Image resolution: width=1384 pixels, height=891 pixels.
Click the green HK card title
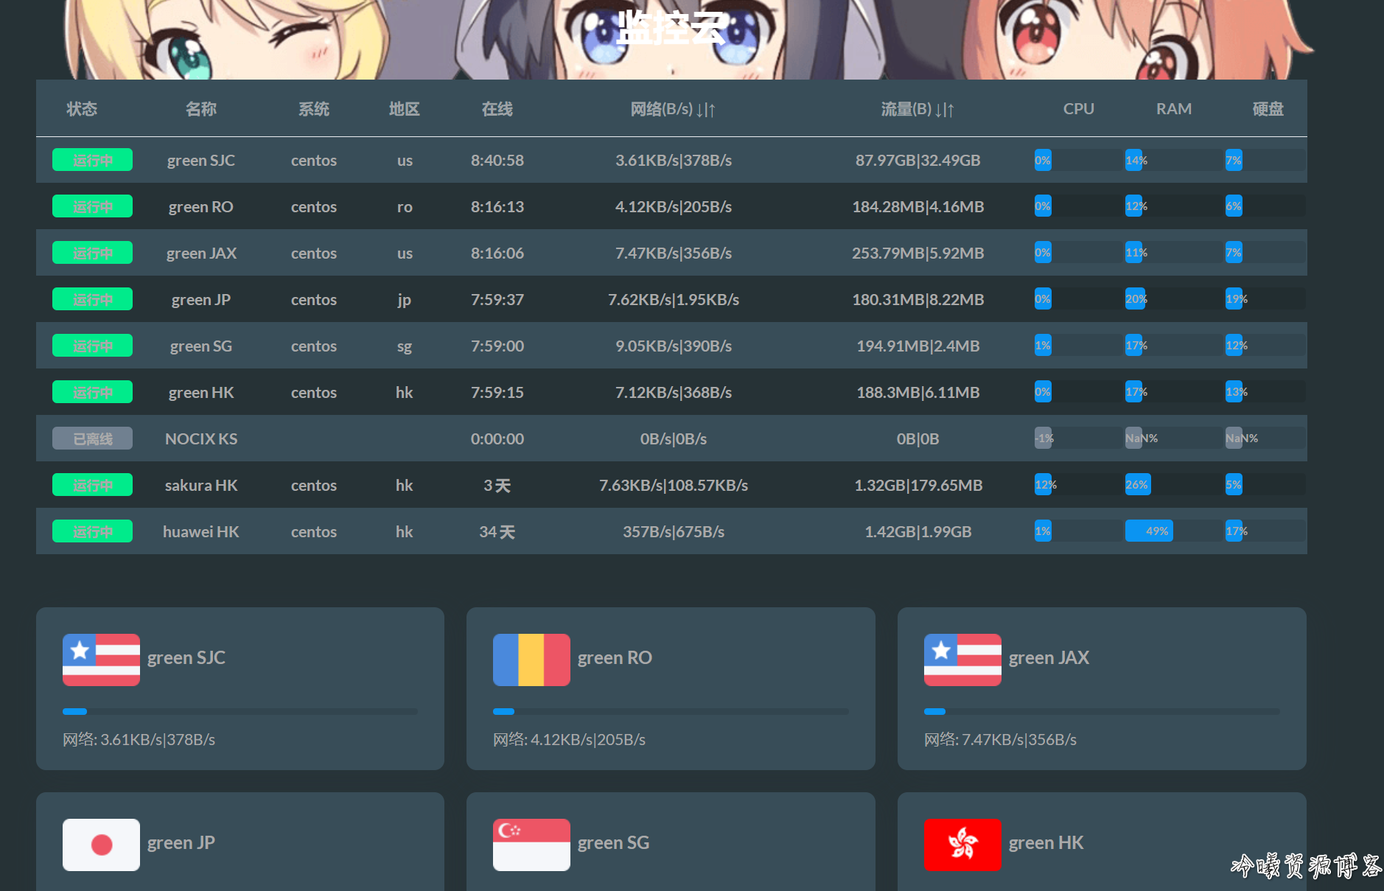coord(1046,842)
